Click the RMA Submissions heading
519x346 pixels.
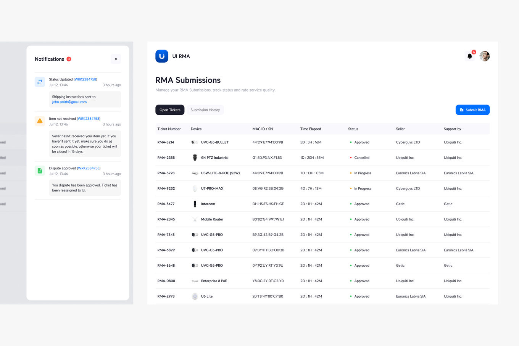click(188, 80)
